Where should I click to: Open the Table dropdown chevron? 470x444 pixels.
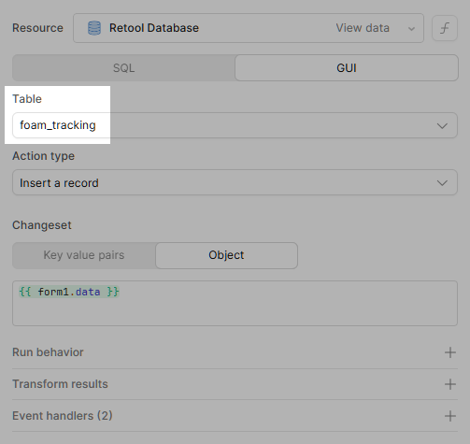[x=442, y=126]
